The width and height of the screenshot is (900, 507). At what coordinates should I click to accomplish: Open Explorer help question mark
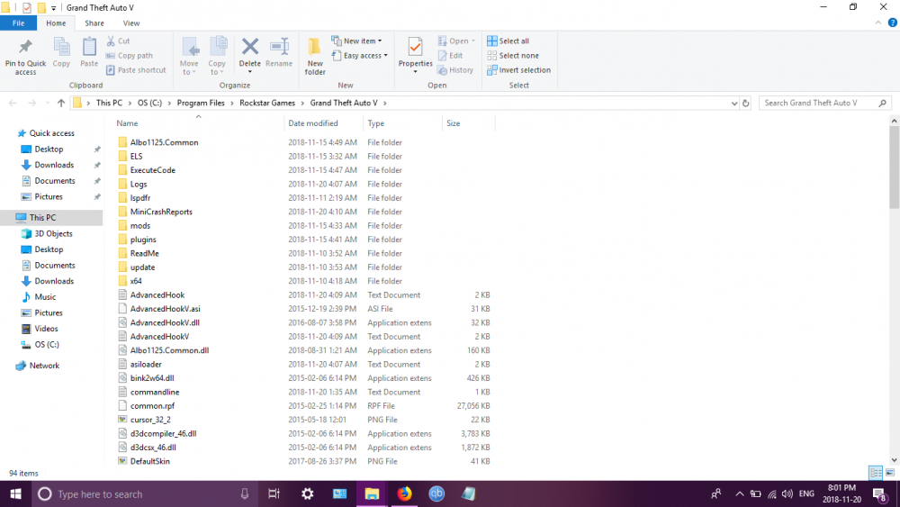click(892, 23)
